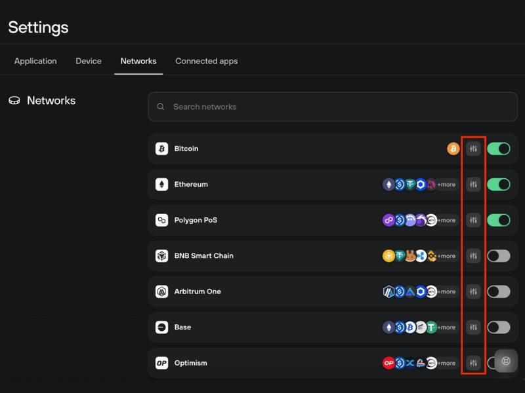Click the BNB Smart Chain name text
The height and width of the screenshot is (393, 525).
[203, 256]
